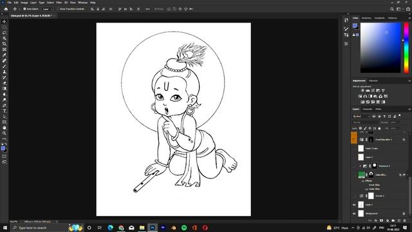Toggle lock transparent pixels

click(x=360, y=128)
